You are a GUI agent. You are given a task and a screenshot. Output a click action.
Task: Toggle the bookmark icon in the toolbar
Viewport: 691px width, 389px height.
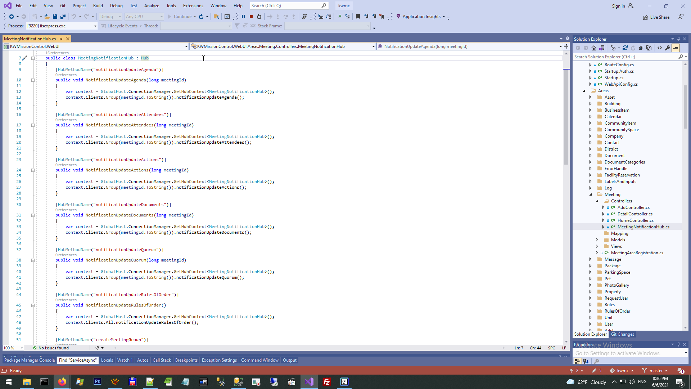pyautogui.click(x=358, y=17)
